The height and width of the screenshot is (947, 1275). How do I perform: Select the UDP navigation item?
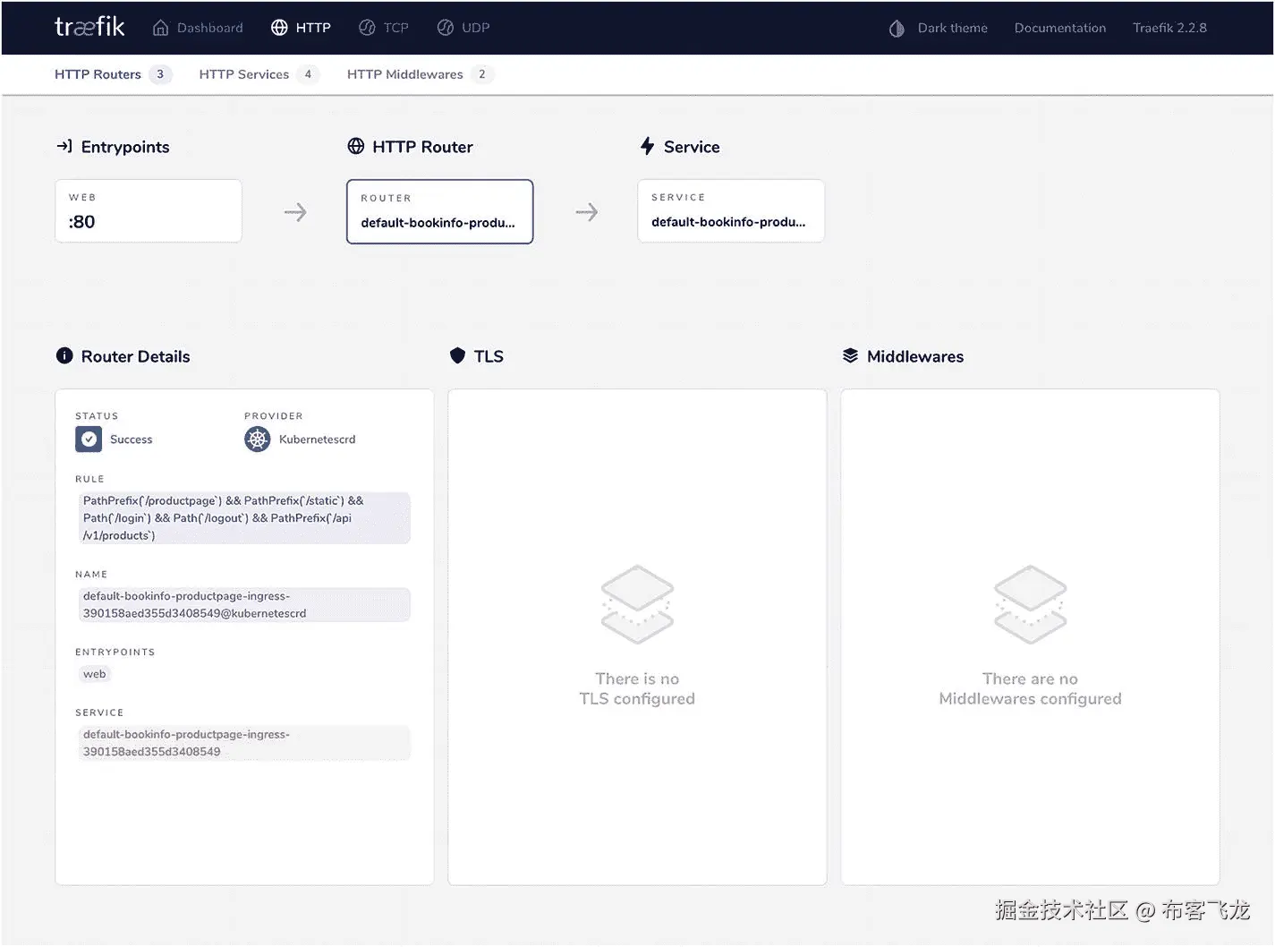tap(463, 28)
